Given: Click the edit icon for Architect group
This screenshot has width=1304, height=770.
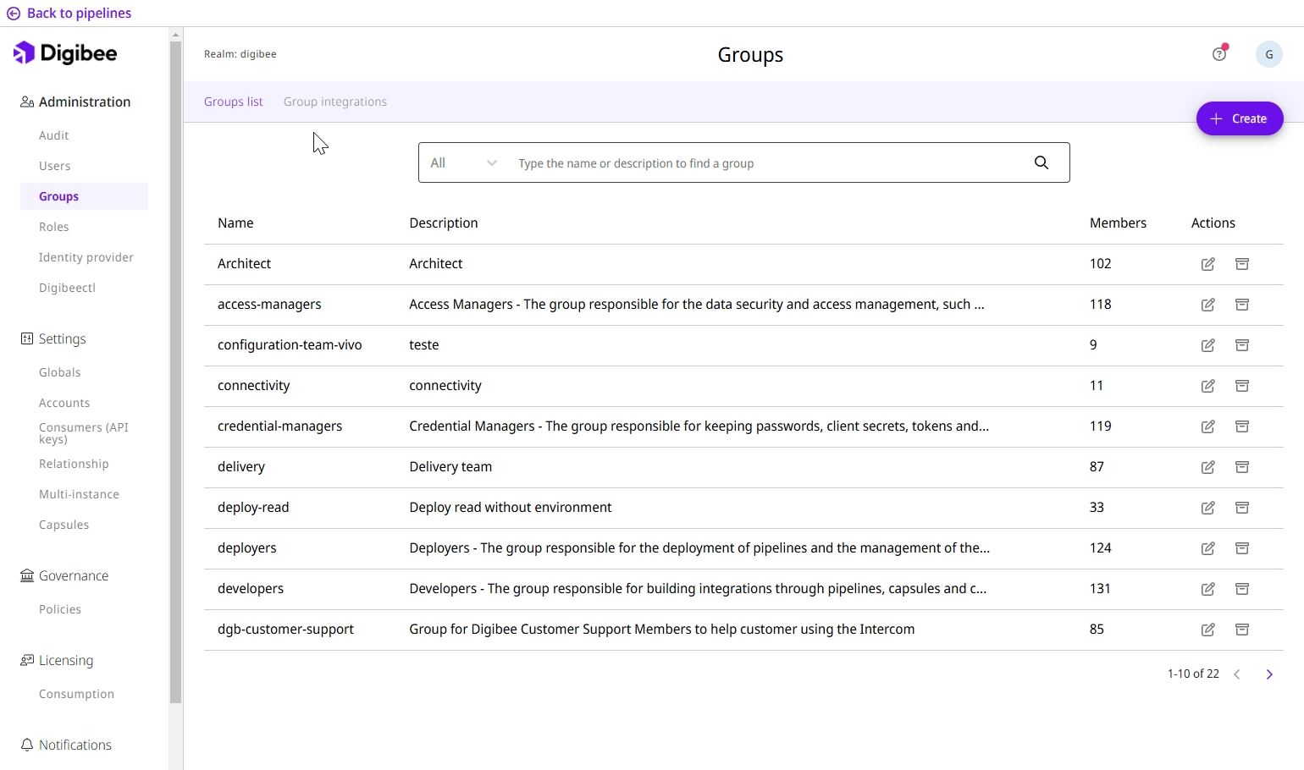Looking at the screenshot, I should (1207, 264).
